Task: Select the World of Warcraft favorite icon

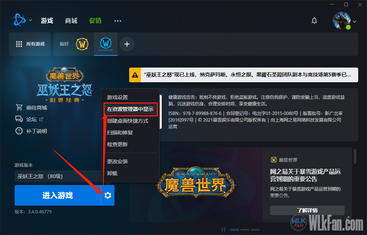Action: [82, 44]
